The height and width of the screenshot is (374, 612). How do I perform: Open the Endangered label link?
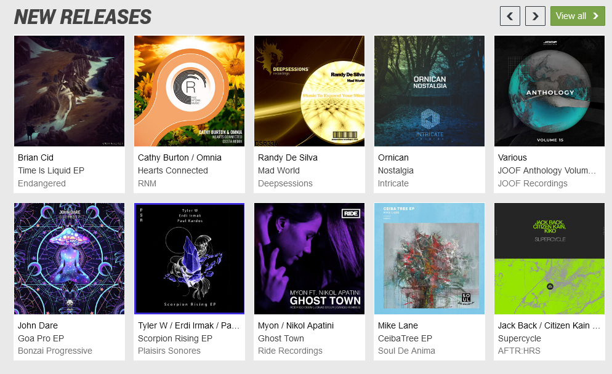[42, 183]
